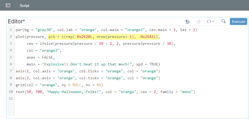Screen dimensions: 249x119
Task: Run the script with Execute button
Action: pos(239,21)
